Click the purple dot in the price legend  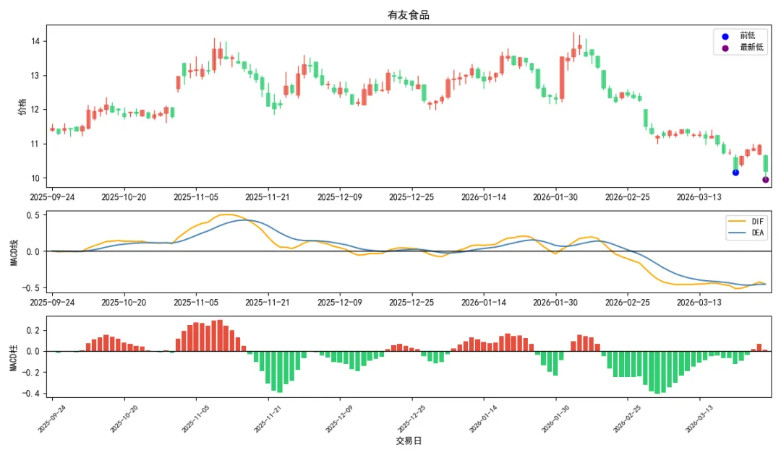[x=725, y=48]
